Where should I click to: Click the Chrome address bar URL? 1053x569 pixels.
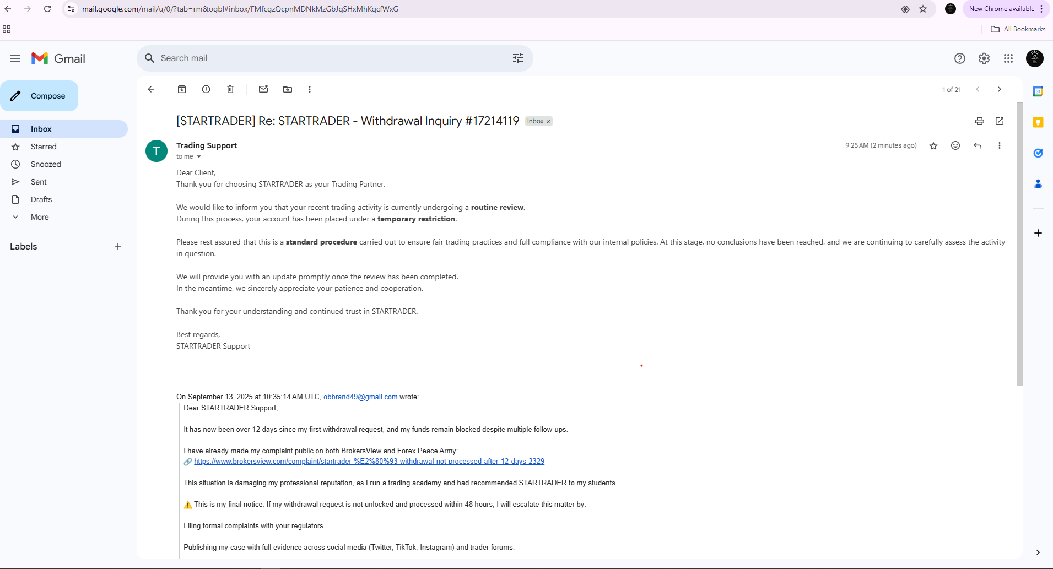pyautogui.click(x=240, y=9)
